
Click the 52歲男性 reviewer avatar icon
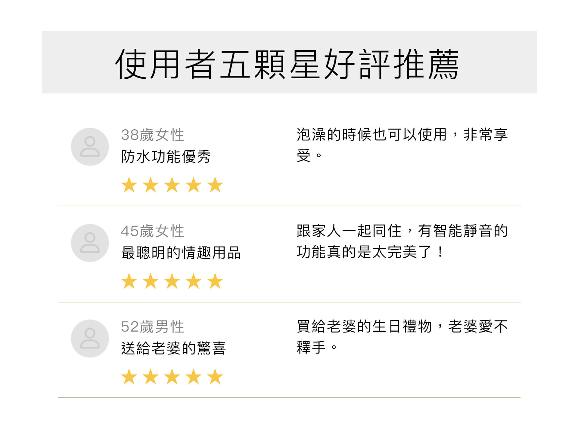pyautogui.click(x=90, y=339)
